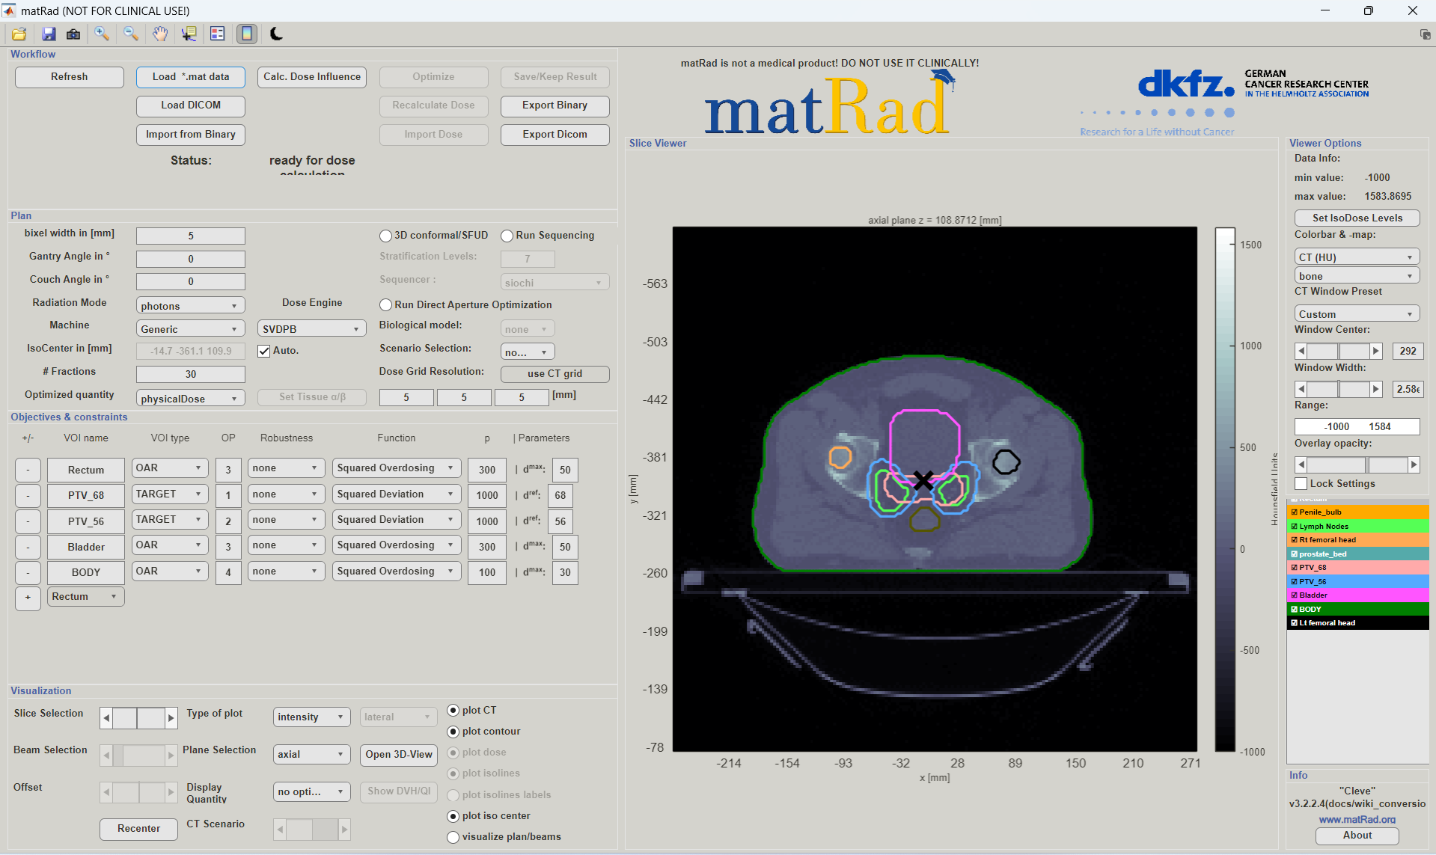Click Slice Selection slider track
The image size is (1436, 855).
pos(139,718)
